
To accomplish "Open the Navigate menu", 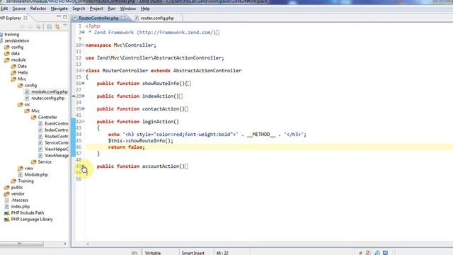I will (x=59, y=8).
